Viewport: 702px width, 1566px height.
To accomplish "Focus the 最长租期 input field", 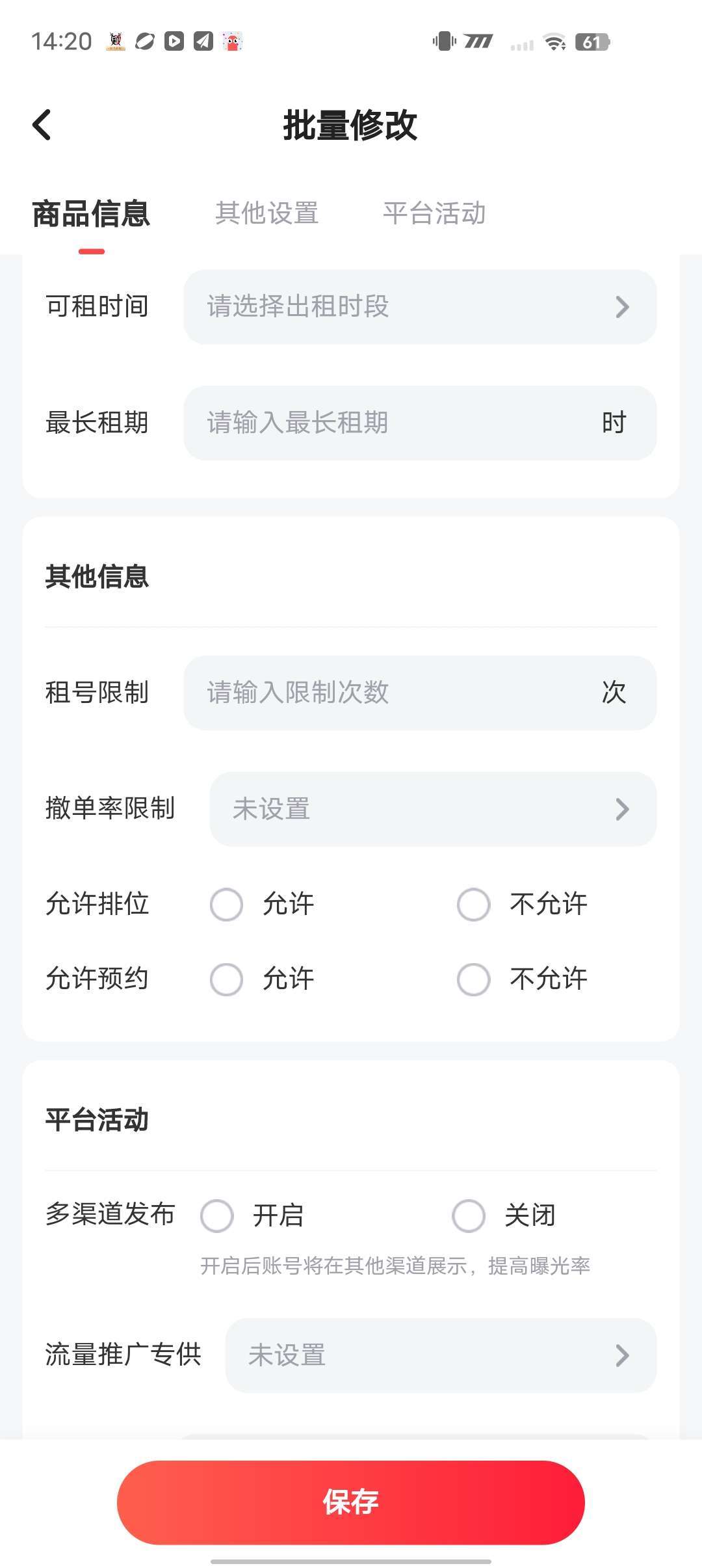I will click(x=390, y=423).
